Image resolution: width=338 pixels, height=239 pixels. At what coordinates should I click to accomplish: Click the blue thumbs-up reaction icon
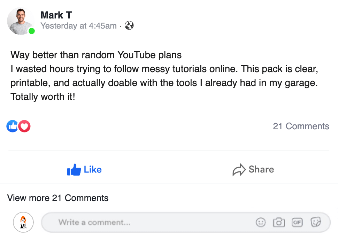12,126
